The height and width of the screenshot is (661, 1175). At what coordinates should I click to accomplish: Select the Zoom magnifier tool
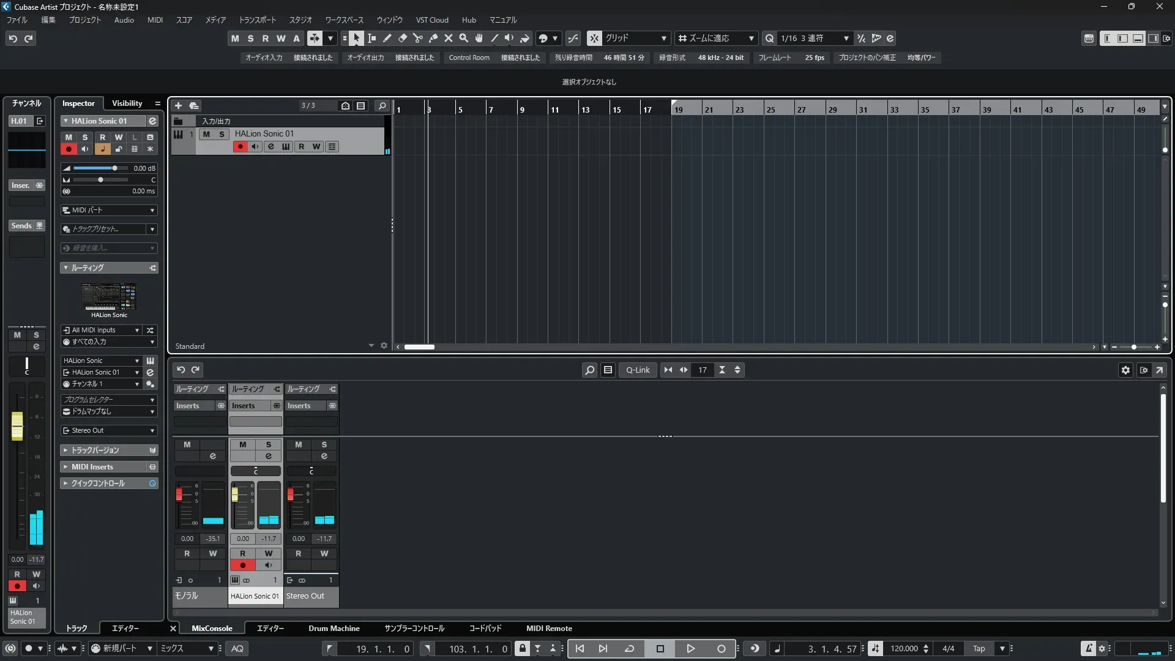pos(463,39)
